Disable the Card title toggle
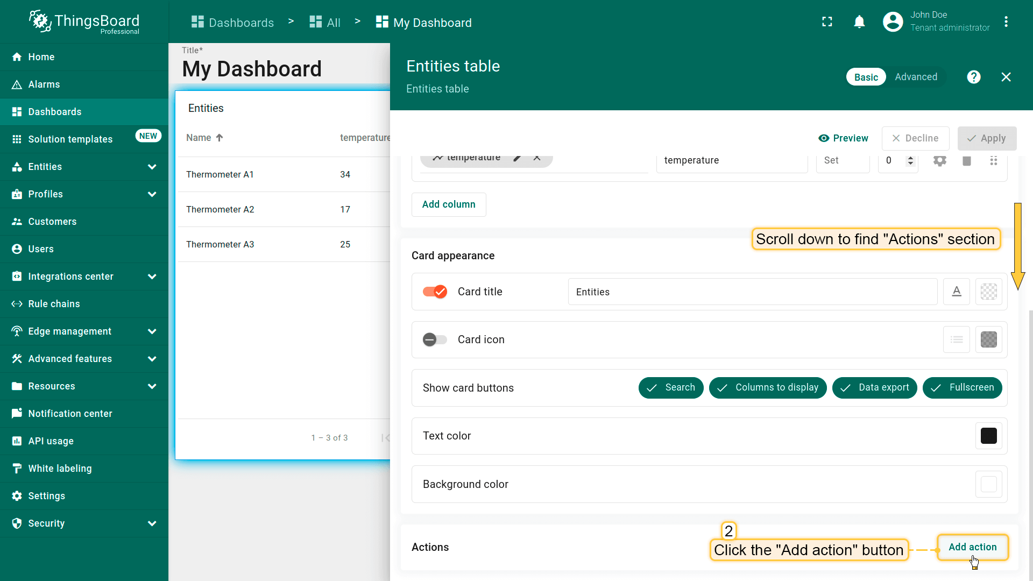 pos(435,292)
